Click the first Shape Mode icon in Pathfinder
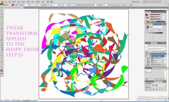The height and width of the screenshot is (102, 169). 147,85
